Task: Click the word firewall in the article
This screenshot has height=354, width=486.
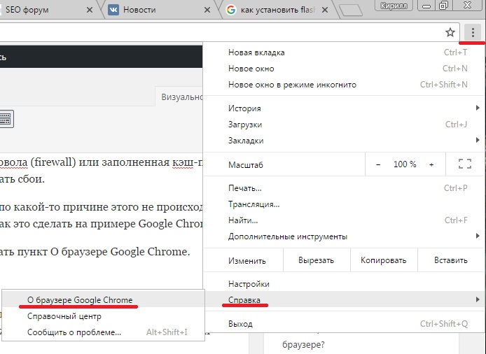Action: [x=53, y=162]
